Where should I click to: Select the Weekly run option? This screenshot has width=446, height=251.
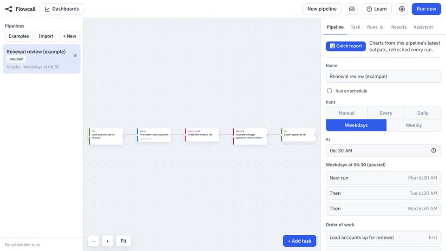tap(413, 125)
